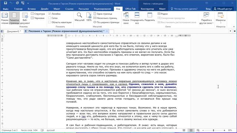The image size is (237, 133).
Task: Customize the Quick Access Toolbar dropdown arrow
Action: pos(28,3)
